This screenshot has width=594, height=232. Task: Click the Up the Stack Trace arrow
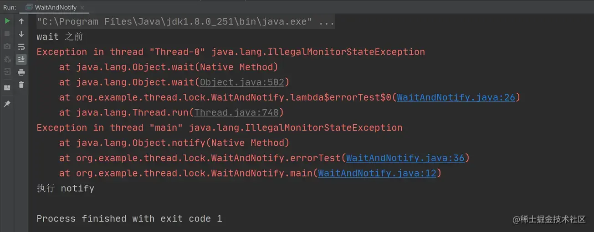click(x=21, y=21)
